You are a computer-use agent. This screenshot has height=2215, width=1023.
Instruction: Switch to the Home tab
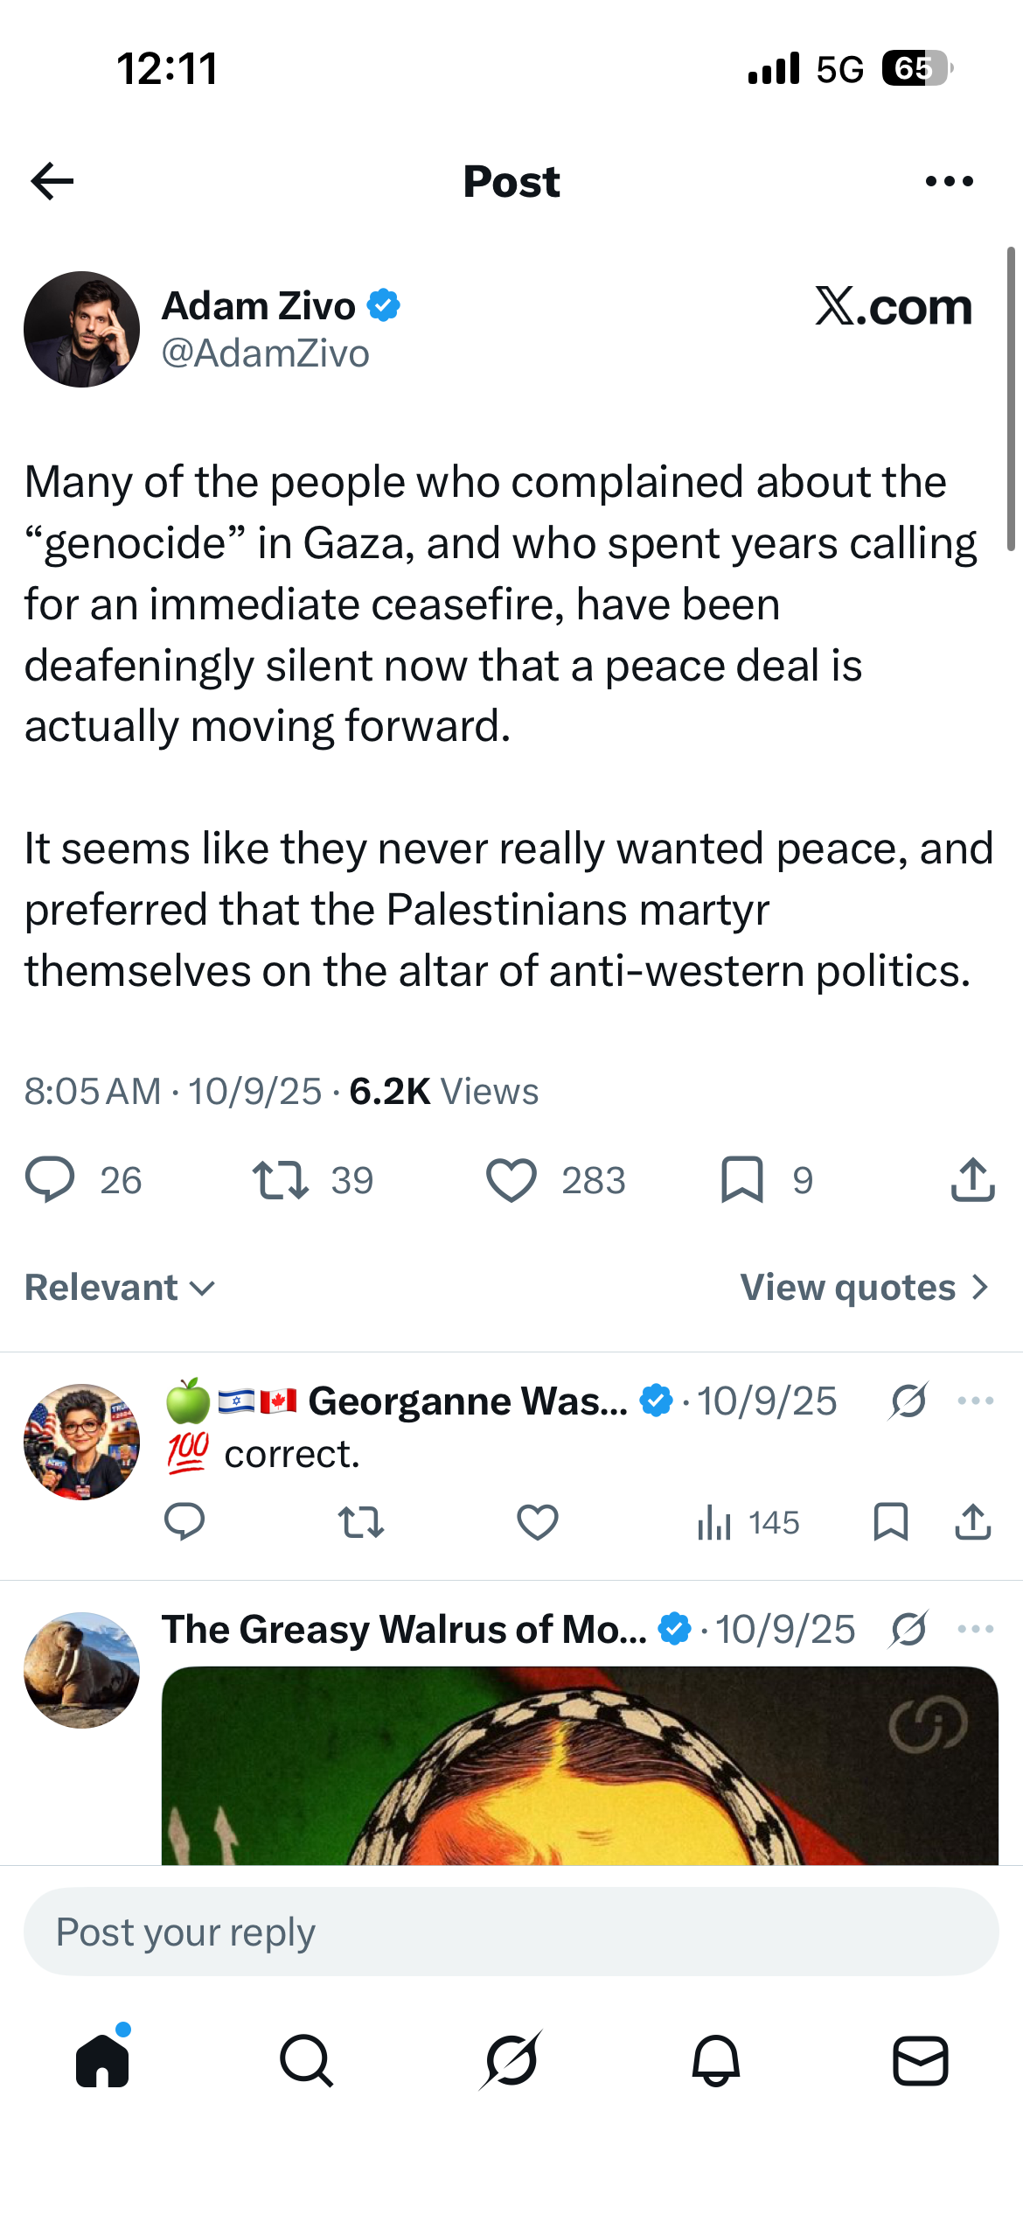102,2059
